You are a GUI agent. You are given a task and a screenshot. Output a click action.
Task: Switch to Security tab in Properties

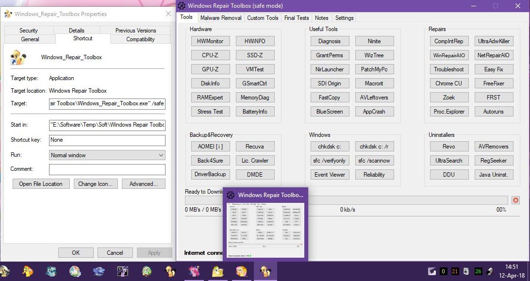(x=28, y=31)
